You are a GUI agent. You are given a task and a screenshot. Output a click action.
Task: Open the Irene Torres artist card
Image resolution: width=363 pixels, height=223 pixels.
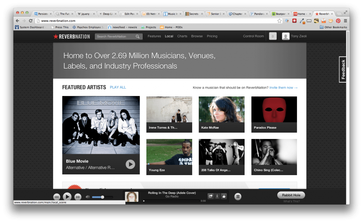click(169, 115)
